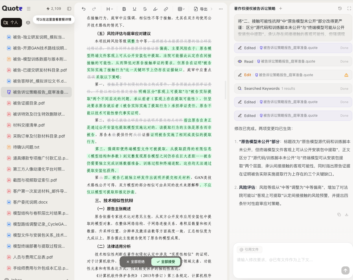Send the message with arrow button
Viewport: 353px width, 280px height.
point(345,270)
